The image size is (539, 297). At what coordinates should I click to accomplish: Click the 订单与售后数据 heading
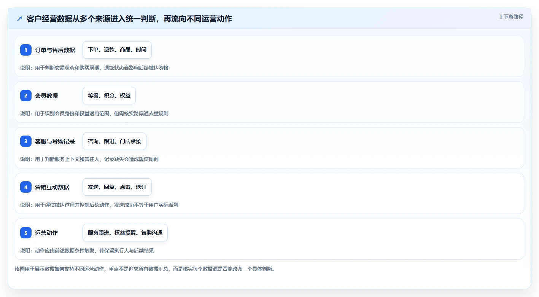tap(55, 50)
